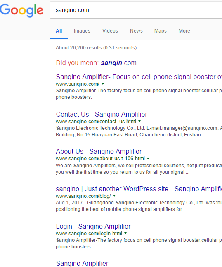Click the www.sanqino.com/blog/ URL text
The height and width of the screenshot is (267, 222).
(83, 196)
